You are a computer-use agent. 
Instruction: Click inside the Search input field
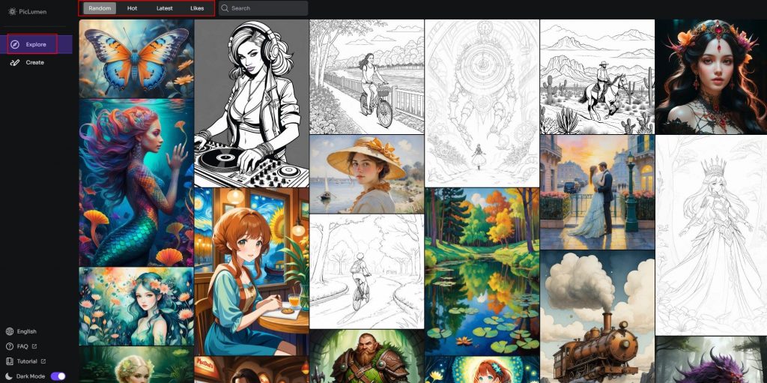tap(266, 8)
